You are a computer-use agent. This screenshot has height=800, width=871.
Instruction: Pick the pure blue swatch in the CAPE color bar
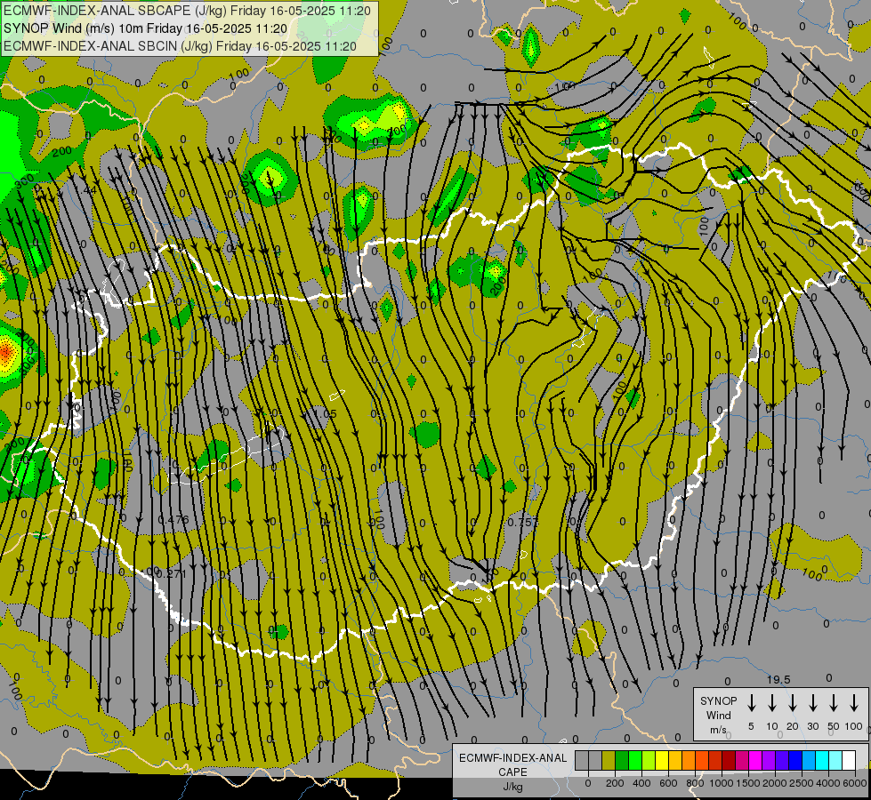point(795,760)
